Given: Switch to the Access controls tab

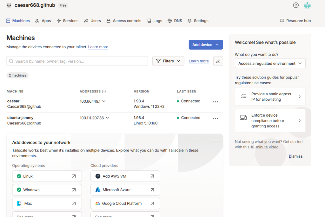Looking at the screenshot, I should 124,21.
